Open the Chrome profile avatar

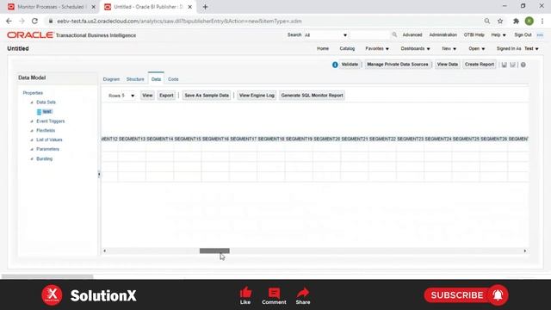[529, 21]
